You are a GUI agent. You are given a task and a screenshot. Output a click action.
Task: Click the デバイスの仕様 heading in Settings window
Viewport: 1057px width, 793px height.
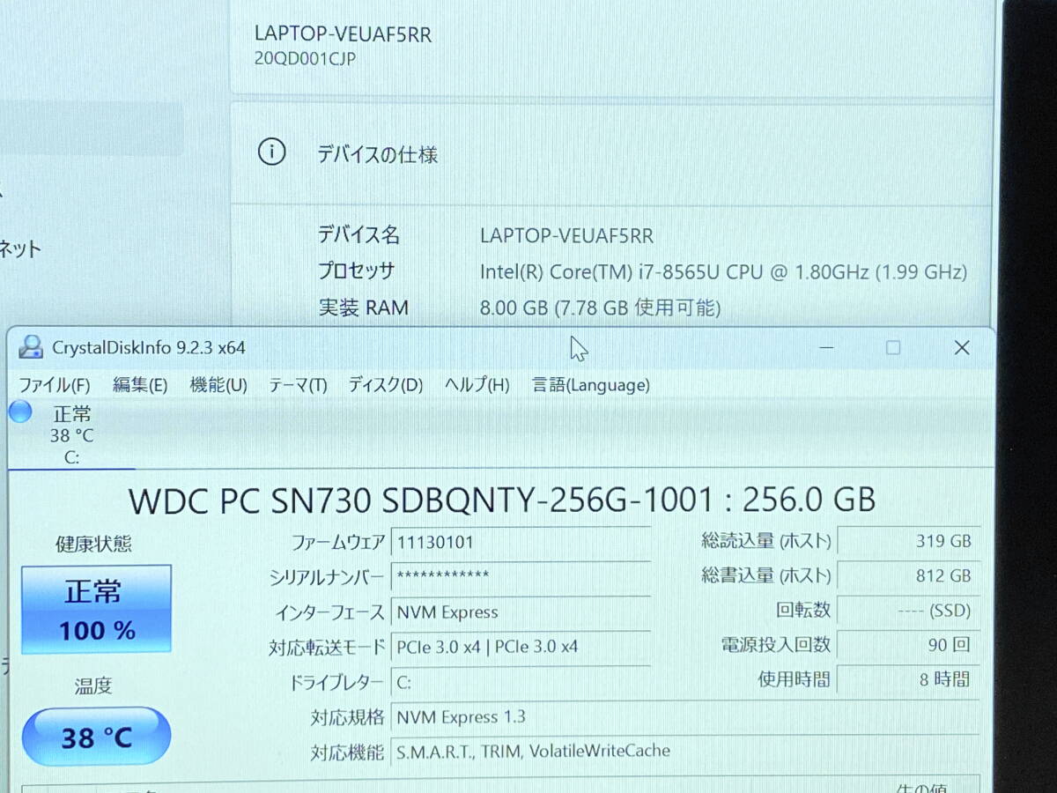coord(377,155)
